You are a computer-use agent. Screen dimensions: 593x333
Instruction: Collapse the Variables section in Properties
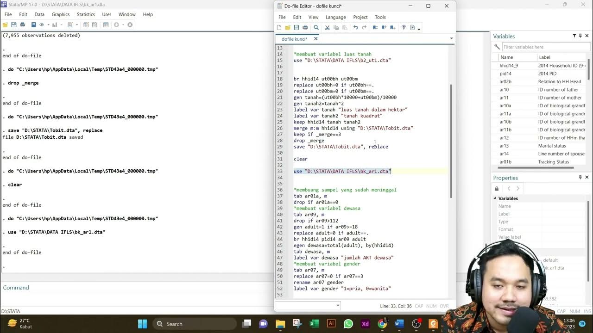[x=495, y=198]
